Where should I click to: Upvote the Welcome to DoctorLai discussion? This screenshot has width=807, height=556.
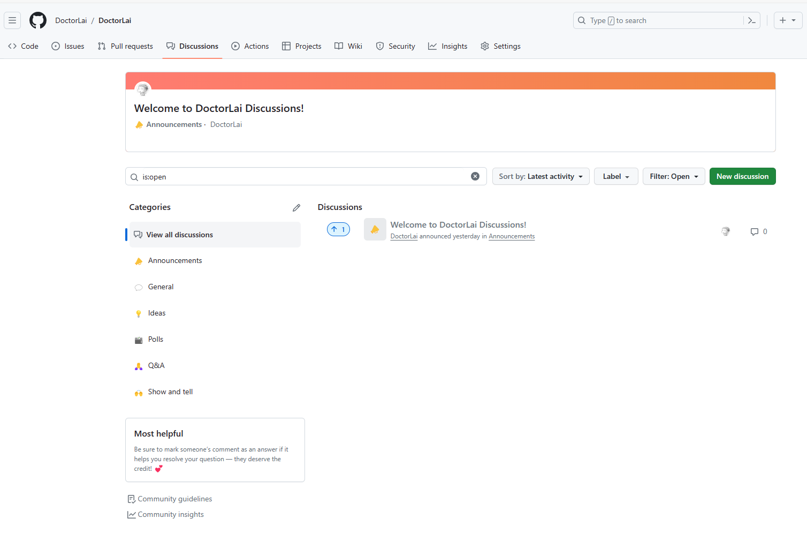coord(338,229)
